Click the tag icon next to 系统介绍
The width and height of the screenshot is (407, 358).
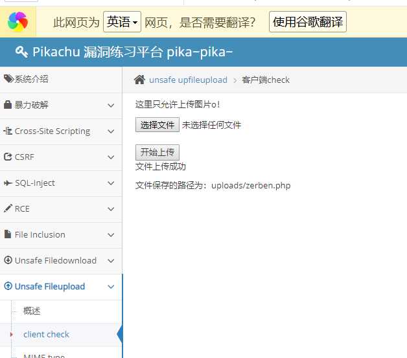(8, 79)
